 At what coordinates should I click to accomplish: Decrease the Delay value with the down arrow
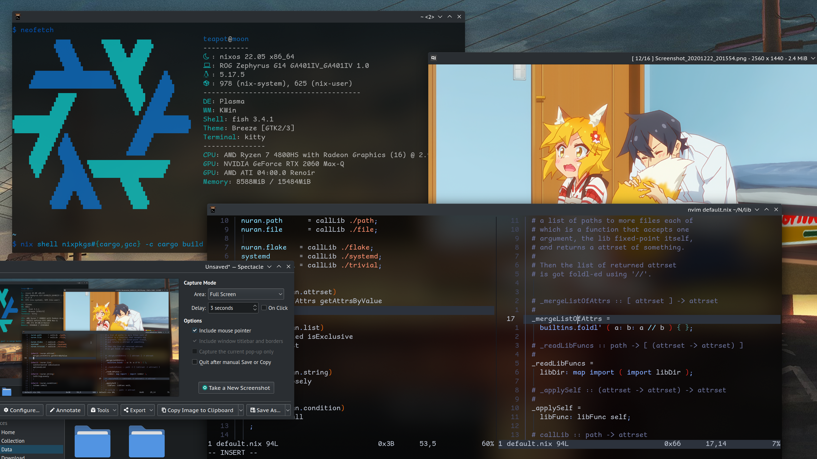pos(255,310)
